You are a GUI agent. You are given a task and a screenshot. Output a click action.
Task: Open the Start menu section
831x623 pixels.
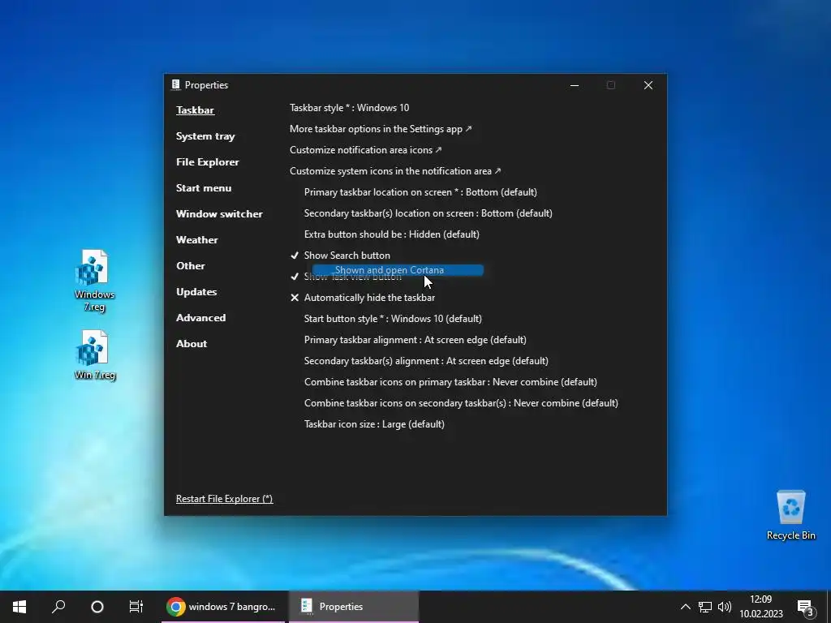204,188
